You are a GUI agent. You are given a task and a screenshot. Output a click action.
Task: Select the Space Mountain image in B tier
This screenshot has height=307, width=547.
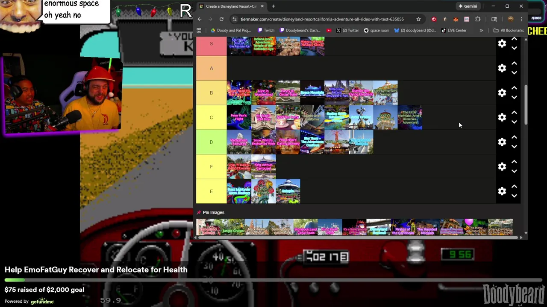tap(312, 93)
